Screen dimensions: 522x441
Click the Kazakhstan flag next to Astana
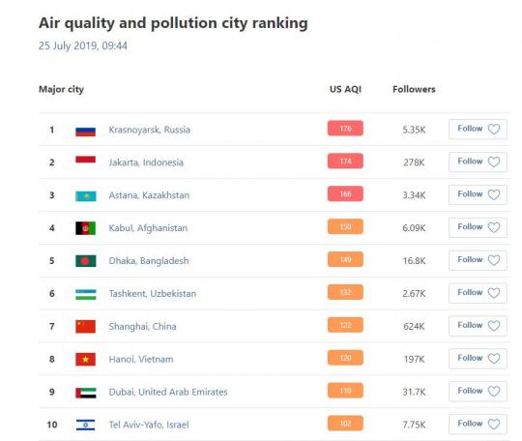coord(86,196)
